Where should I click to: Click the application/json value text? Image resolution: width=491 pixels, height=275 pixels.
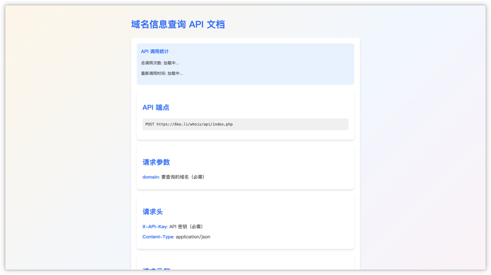[x=193, y=237]
